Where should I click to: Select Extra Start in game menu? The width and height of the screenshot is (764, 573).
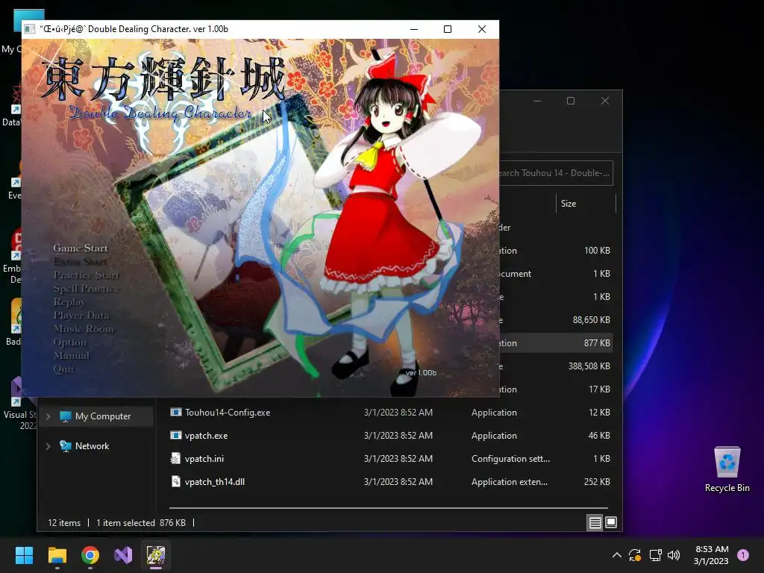[81, 262]
